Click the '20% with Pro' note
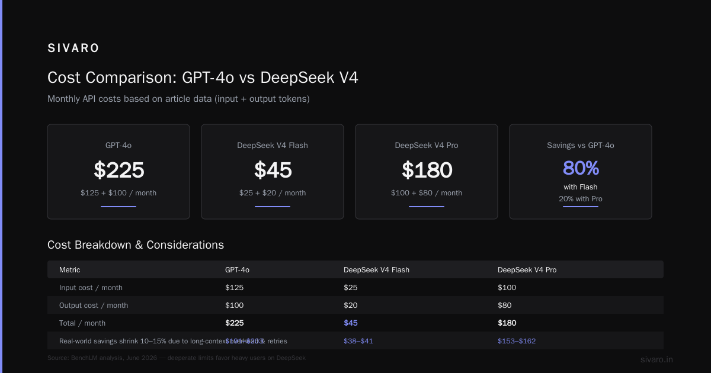Screen dimensions: 711x373 point(581,199)
